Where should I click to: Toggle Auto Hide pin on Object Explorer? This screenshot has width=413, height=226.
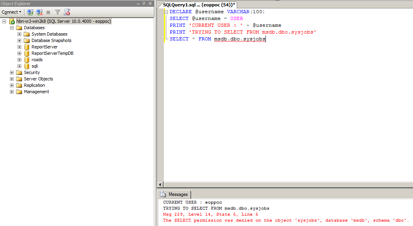[x=144, y=4]
